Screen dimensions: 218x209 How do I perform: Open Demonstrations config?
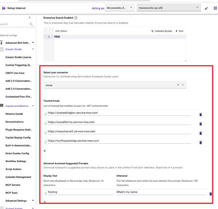coord(14,122)
